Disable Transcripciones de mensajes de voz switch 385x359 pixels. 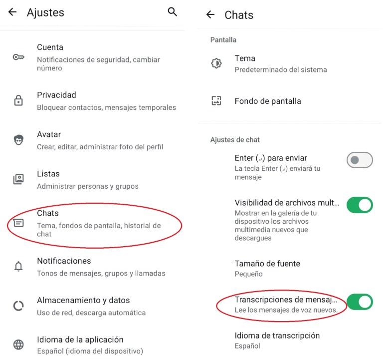coord(360,302)
